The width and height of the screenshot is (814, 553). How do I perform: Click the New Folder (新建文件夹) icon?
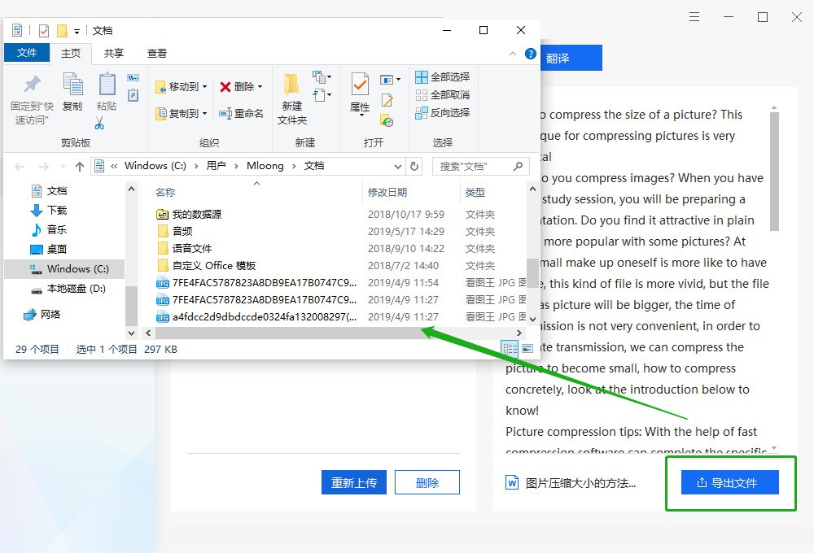pyautogui.click(x=291, y=98)
